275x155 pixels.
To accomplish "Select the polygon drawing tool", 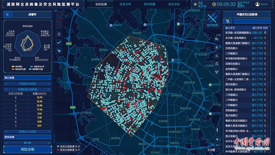I will 59,26.
